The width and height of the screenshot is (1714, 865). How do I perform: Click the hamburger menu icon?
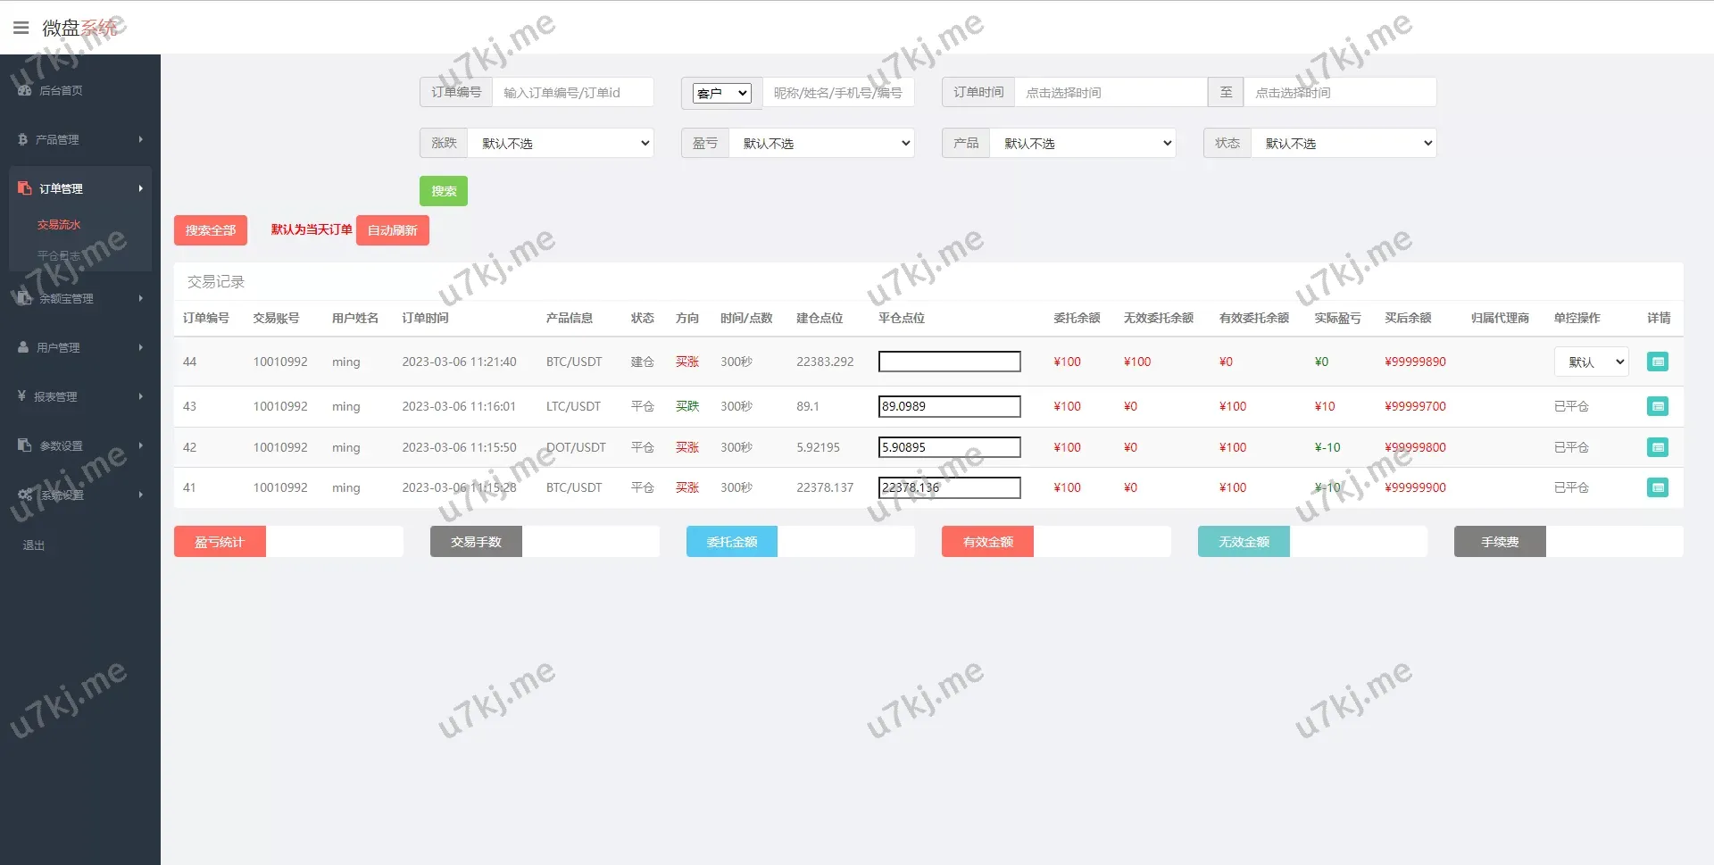[21, 28]
